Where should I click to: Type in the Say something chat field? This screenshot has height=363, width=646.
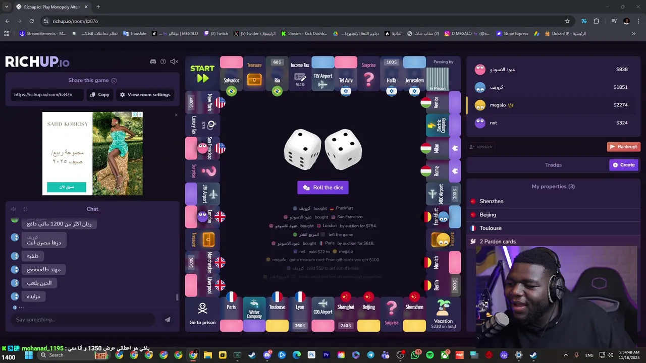[x=83, y=320]
